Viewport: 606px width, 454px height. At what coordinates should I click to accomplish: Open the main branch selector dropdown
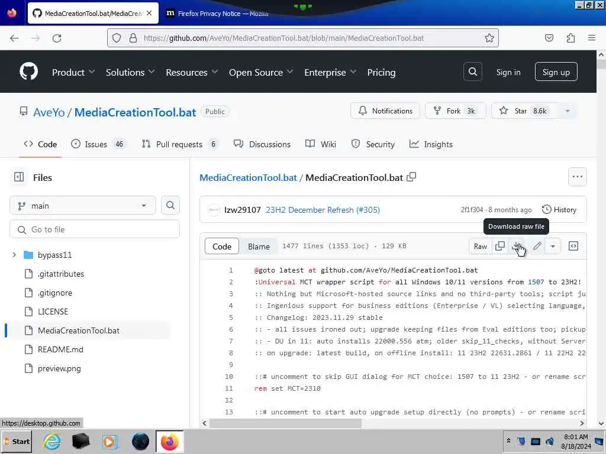[83, 205]
